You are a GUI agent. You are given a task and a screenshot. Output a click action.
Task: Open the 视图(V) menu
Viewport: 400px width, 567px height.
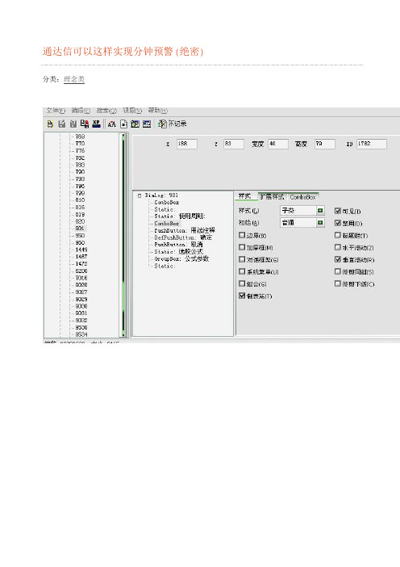(132, 111)
